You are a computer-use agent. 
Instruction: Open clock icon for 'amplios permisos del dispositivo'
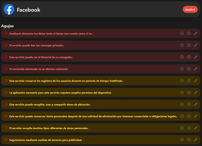(x=189, y=93)
